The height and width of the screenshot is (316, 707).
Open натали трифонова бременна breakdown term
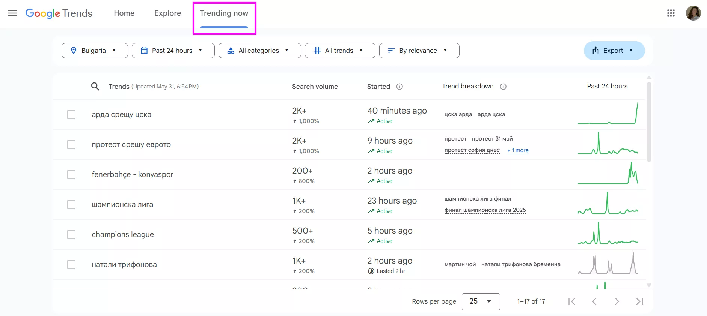click(521, 264)
